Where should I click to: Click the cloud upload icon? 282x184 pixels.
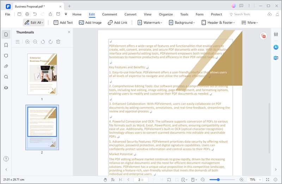point(269,14)
